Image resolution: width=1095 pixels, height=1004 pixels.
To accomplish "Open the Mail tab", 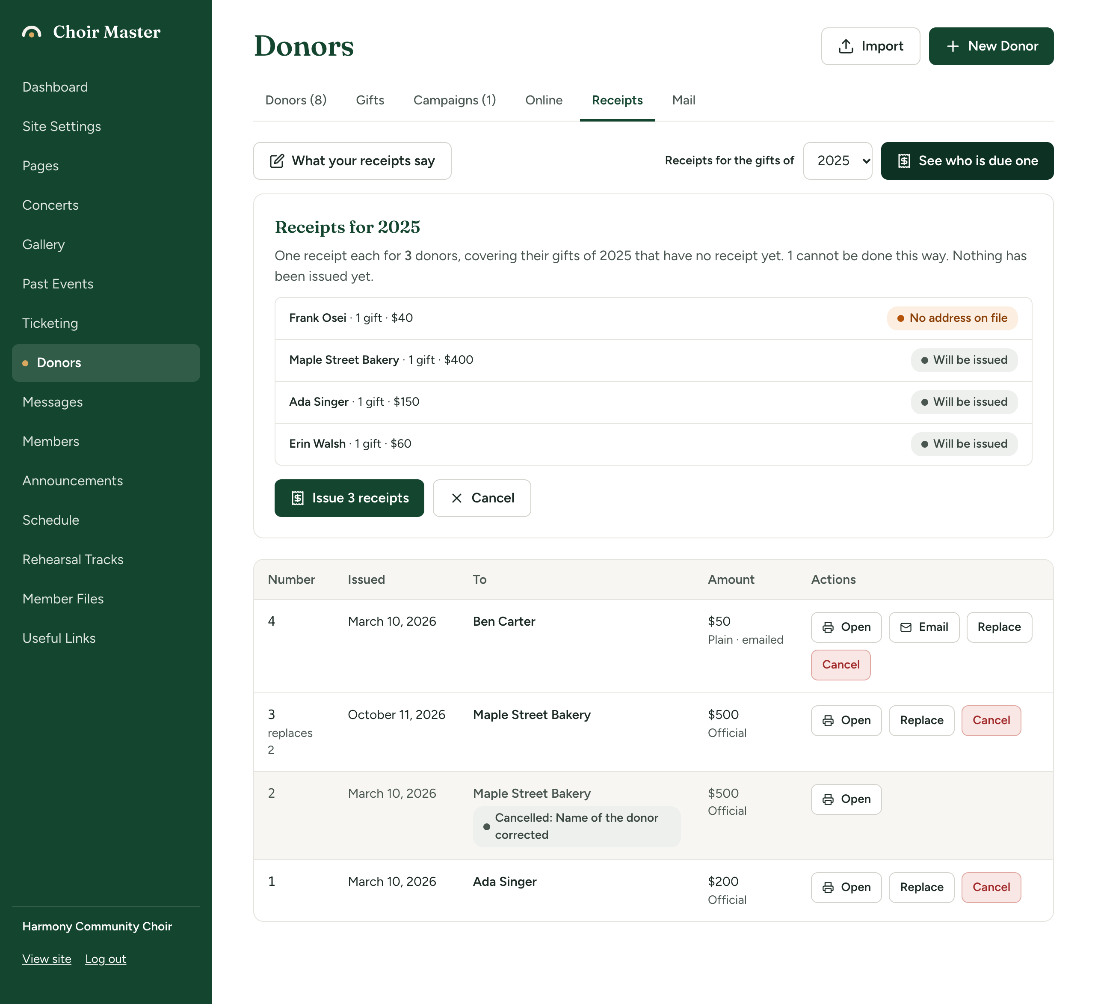I will [683, 101].
